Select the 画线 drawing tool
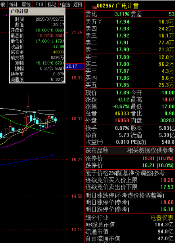 pyautogui.click(x=26, y=4)
